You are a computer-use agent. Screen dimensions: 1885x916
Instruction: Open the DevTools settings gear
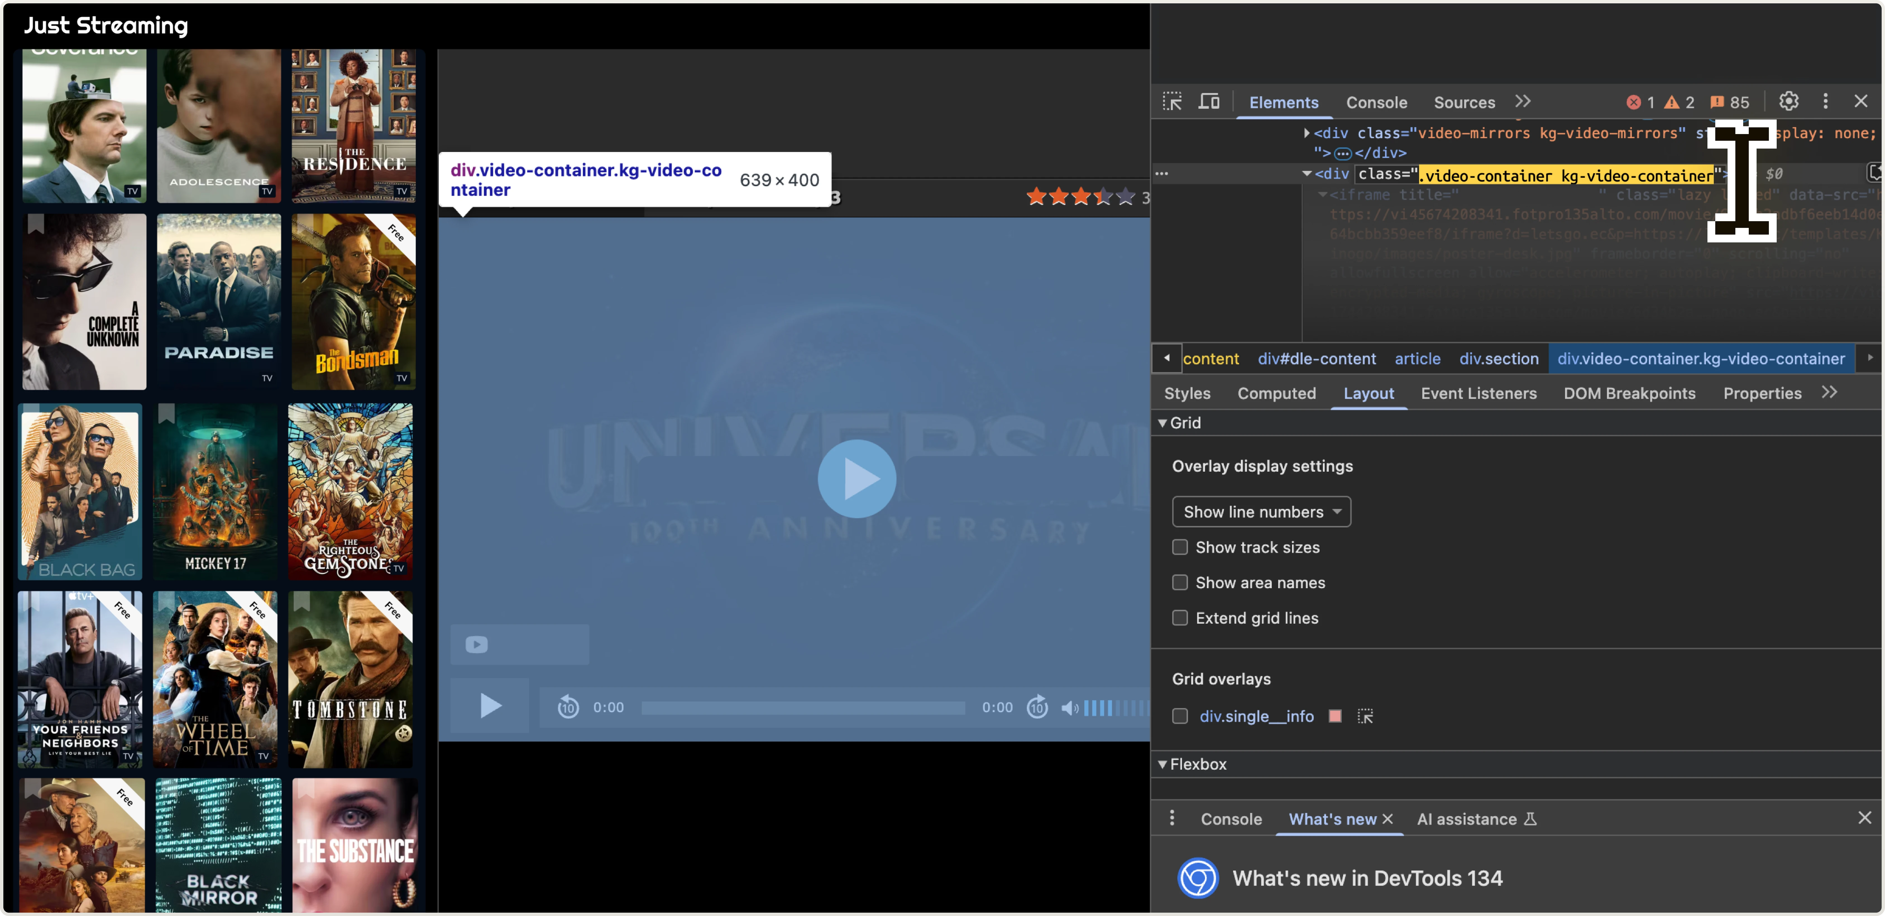(1789, 102)
